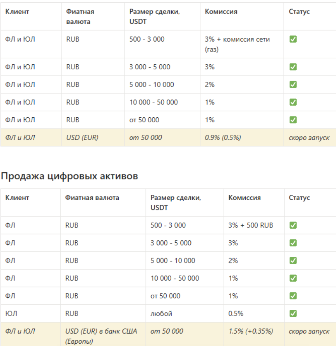Click checkmark for ФЛ-only 3 000 - 5 000 row
The height and width of the screenshot is (346, 336).
click(x=293, y=243)
